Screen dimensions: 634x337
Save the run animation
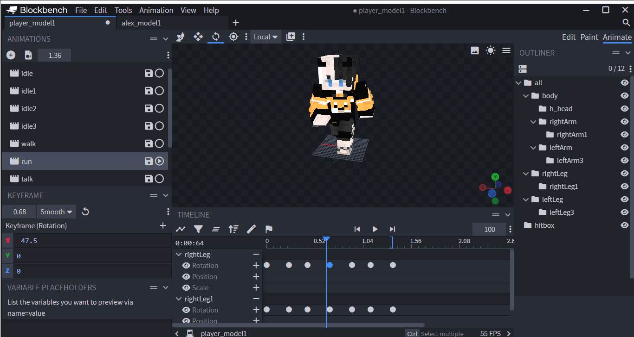pyautogui.click(x=149, y=161)
